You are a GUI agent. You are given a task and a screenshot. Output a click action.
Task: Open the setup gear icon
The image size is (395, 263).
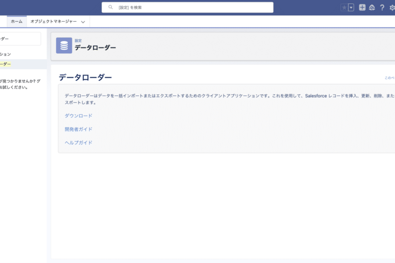point(392,7)
